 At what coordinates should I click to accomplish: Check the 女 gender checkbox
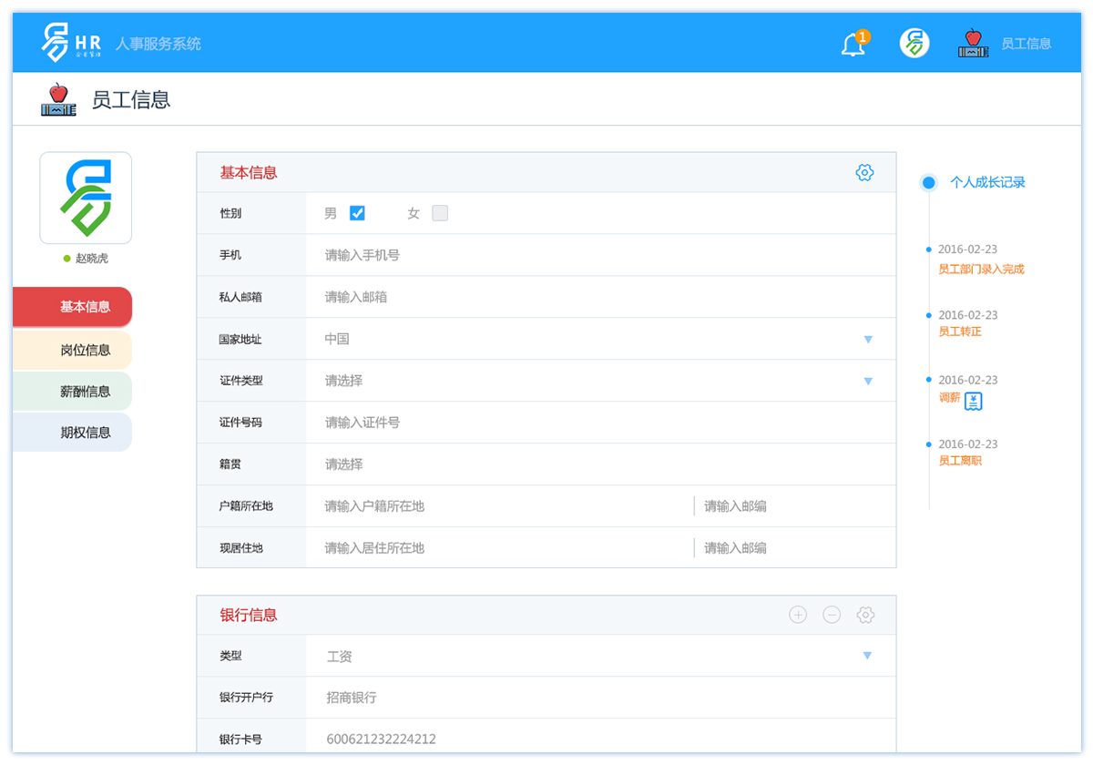tap(440, 213)
